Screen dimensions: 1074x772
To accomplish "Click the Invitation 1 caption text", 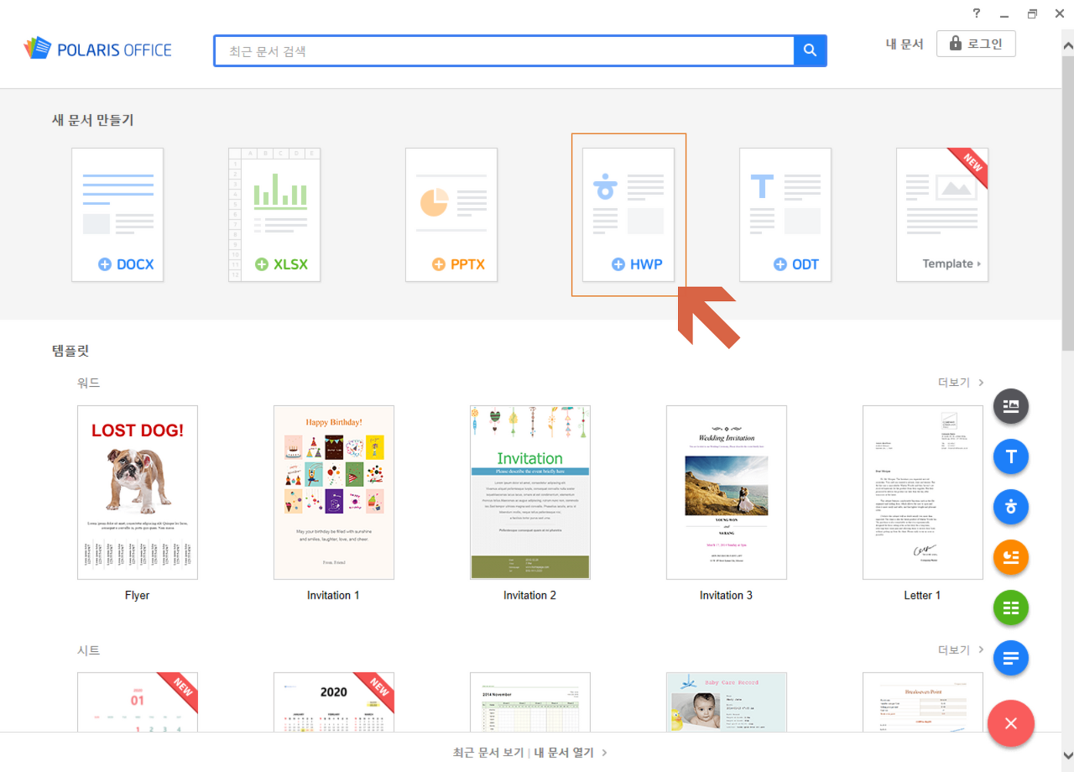I will point(333,595).
